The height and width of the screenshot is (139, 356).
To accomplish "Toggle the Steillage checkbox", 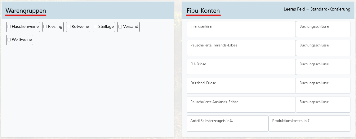I will coord(95,27).
